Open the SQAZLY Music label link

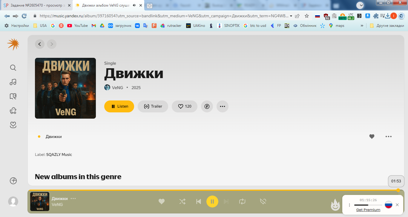click(59, 154)
